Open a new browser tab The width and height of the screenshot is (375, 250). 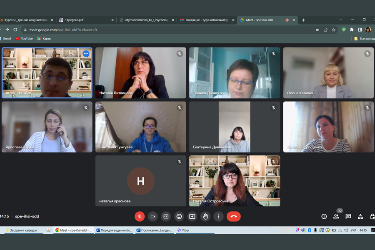pos(303,20)
